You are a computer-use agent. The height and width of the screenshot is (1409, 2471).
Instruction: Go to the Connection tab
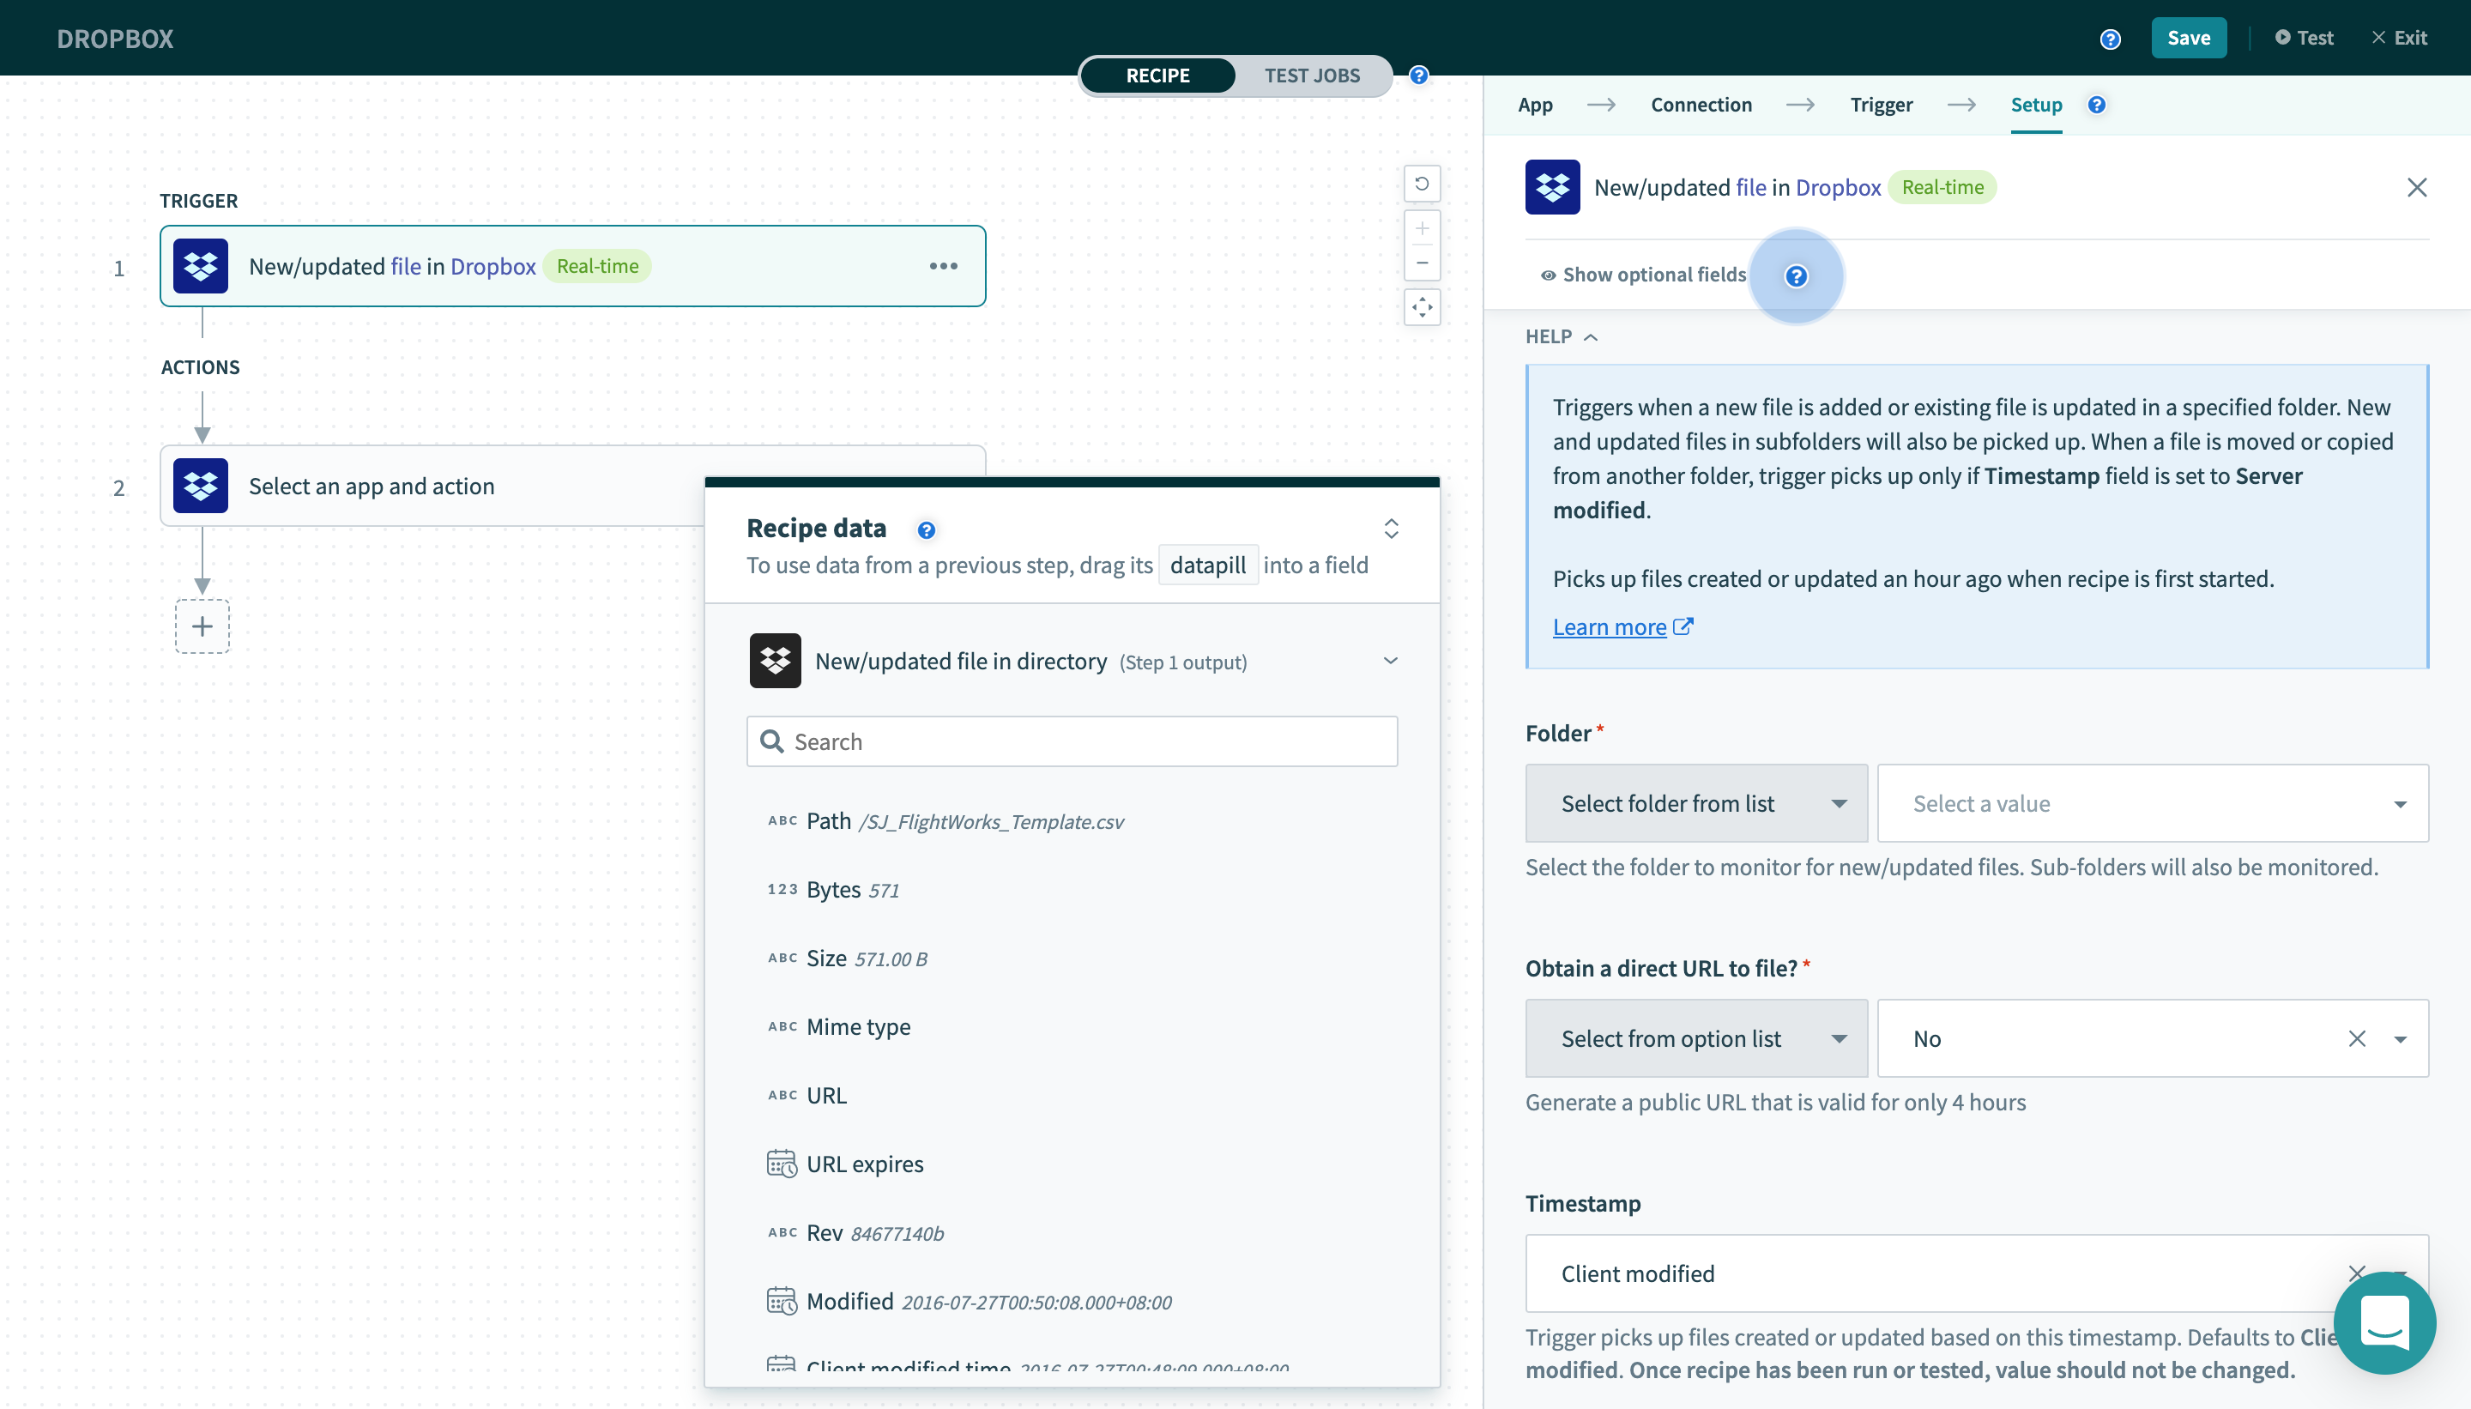[x=1701, y=105]
